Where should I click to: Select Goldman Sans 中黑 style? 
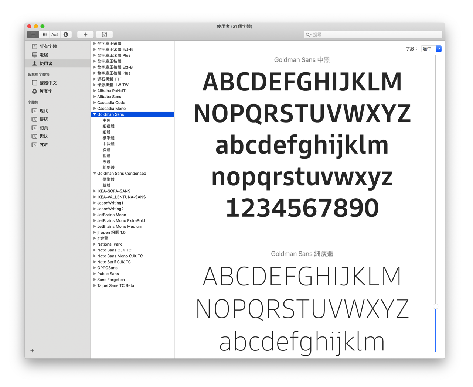tap(133, 120)
